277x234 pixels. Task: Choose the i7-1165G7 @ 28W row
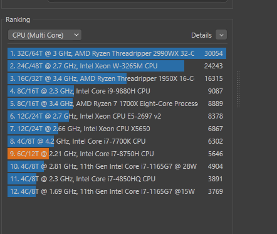[117, 166]
